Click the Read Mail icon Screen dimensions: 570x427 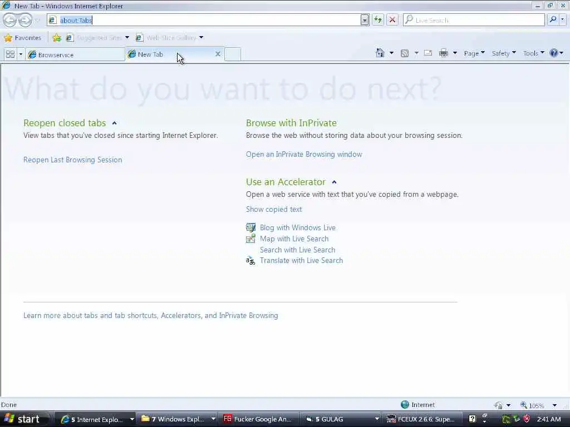(x=428, y=53)
